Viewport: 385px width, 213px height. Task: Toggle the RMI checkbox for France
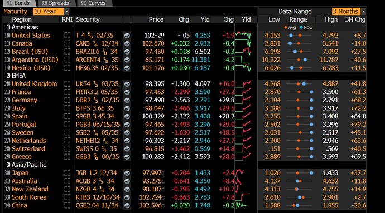(x=68, y=92)
